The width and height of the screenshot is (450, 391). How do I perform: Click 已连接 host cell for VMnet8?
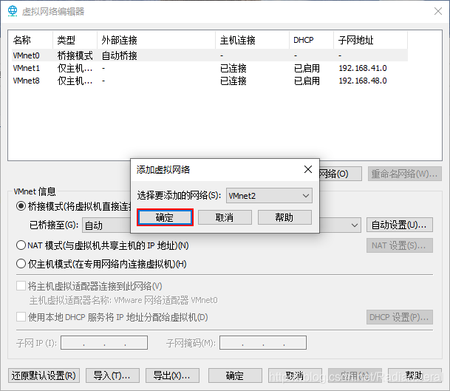[233, 81]
